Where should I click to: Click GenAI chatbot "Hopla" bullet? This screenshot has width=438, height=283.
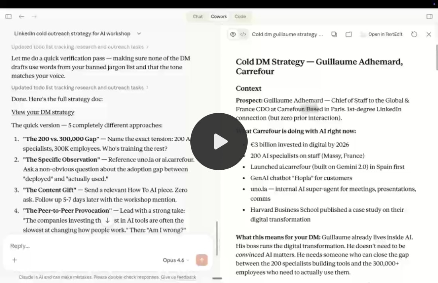pos(301,178)
